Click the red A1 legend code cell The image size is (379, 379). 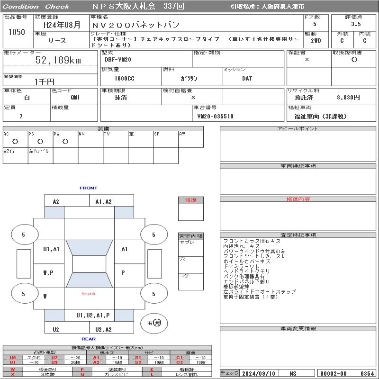point(96,358)
